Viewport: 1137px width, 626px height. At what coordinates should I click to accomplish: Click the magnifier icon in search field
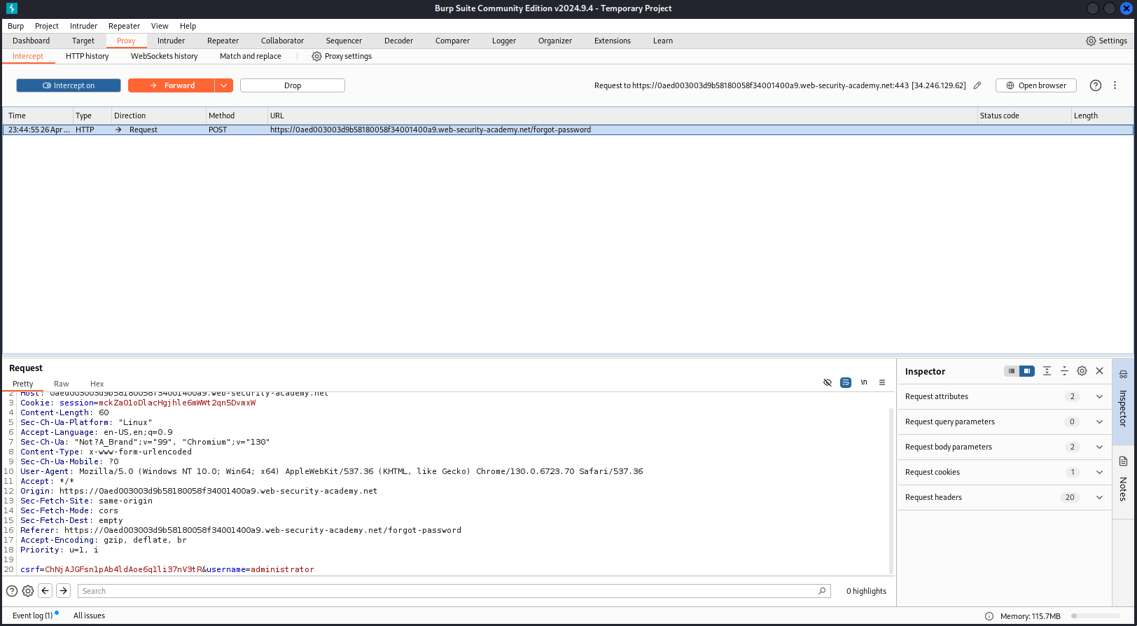tap(822, 591)
